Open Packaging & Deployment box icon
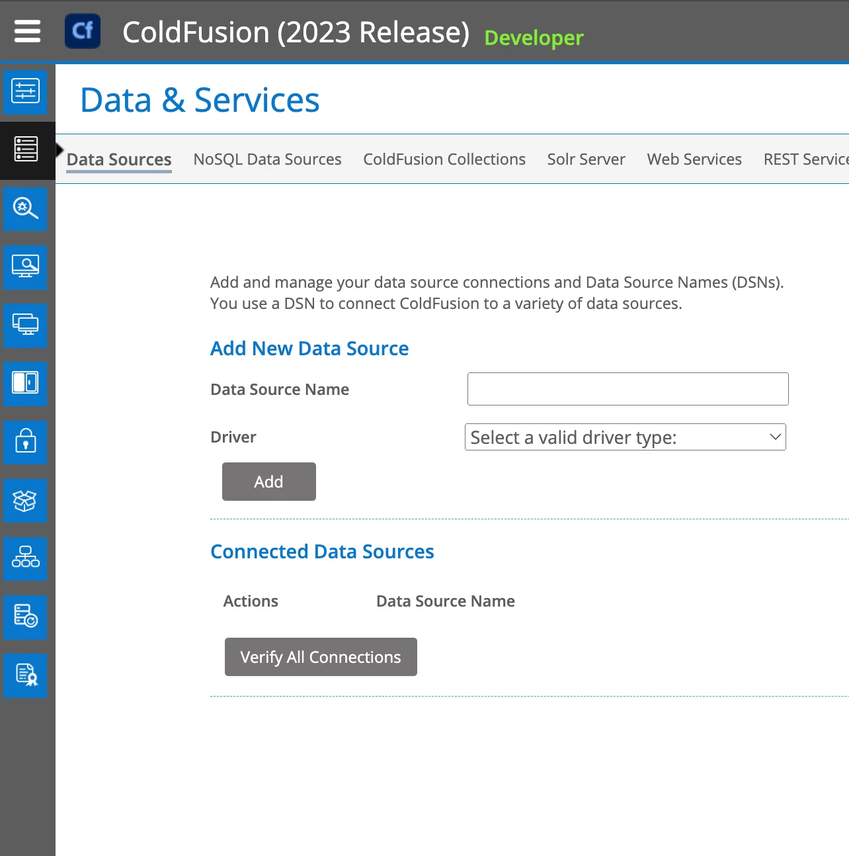Image resolution: width=849 pixels, height=856 pixels. (25, 499)
